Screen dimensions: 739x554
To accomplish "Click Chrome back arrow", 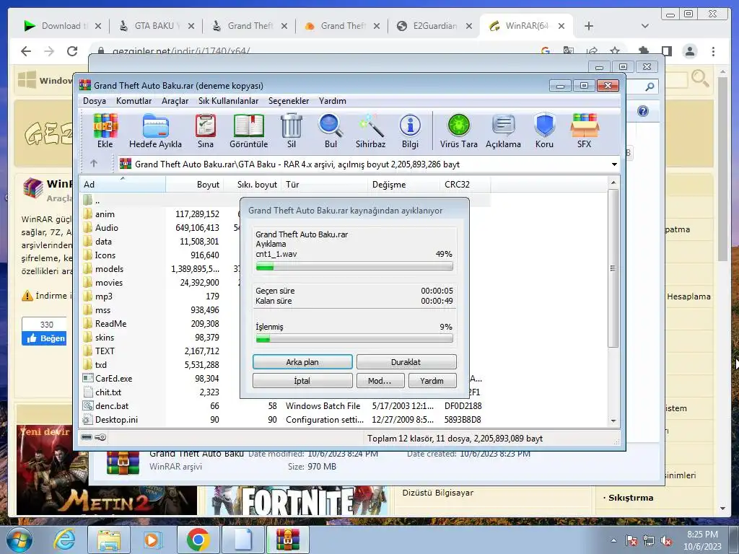I will click(26, 51).
